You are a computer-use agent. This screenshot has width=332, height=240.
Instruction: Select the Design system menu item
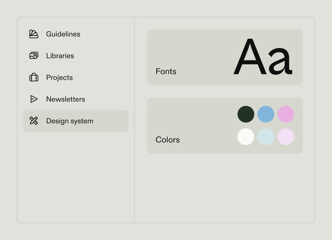click(x=76, y=121)
